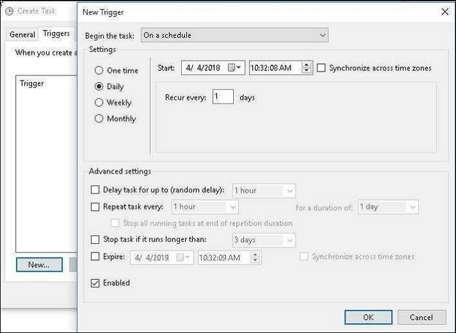Click the Task Scheduler clock icon in Create Task title
The height and width of the screenshot is (333, 456).
coord(10,11)
